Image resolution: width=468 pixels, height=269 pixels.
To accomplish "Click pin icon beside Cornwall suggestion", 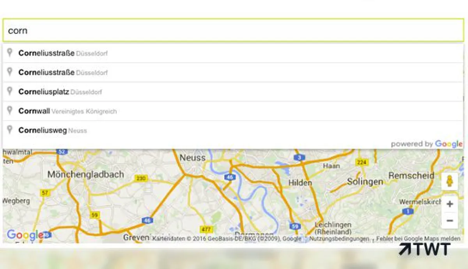I will coord(10,111).
